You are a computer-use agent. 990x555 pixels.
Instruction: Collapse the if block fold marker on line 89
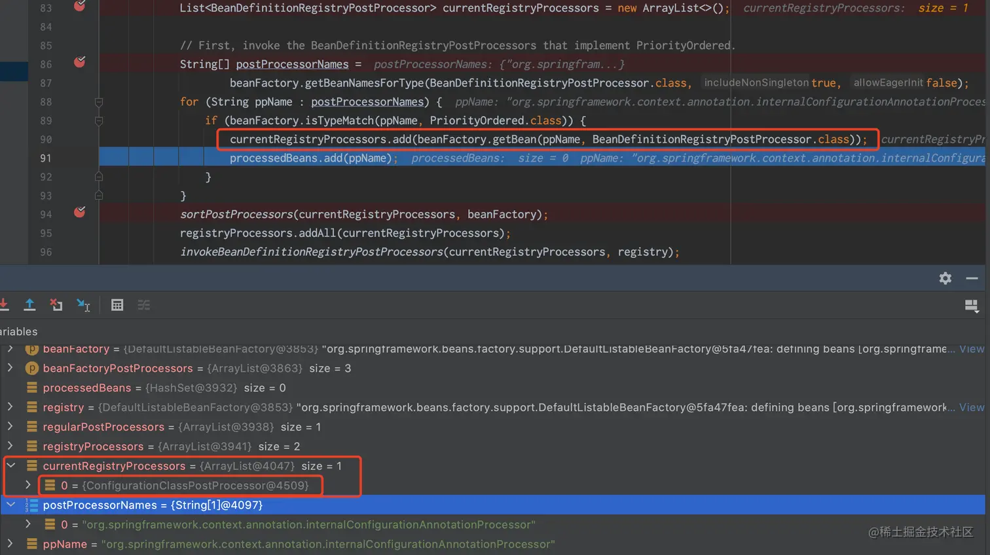(99, 121)
